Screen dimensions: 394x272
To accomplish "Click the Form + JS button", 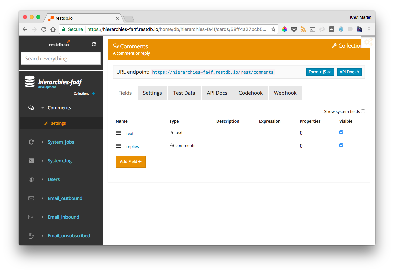I will (320, 72).
